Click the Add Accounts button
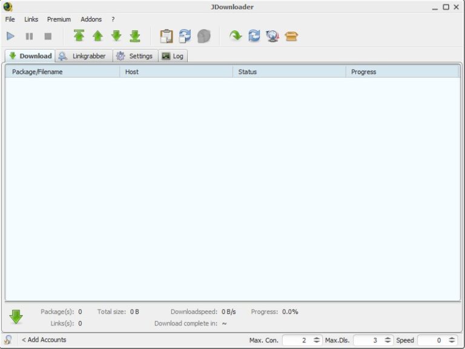 point(44,340)
